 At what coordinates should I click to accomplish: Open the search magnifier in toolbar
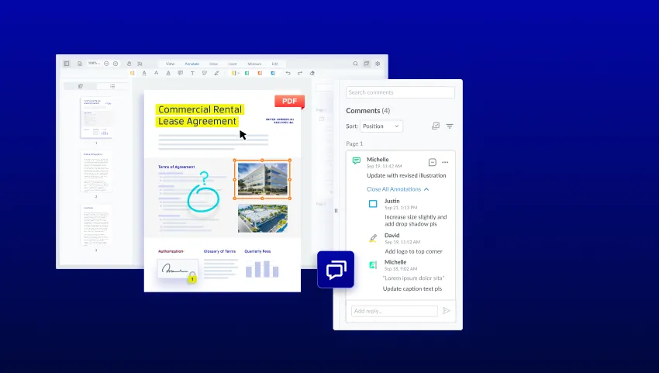pyautogui.click(x=355, y=64)
